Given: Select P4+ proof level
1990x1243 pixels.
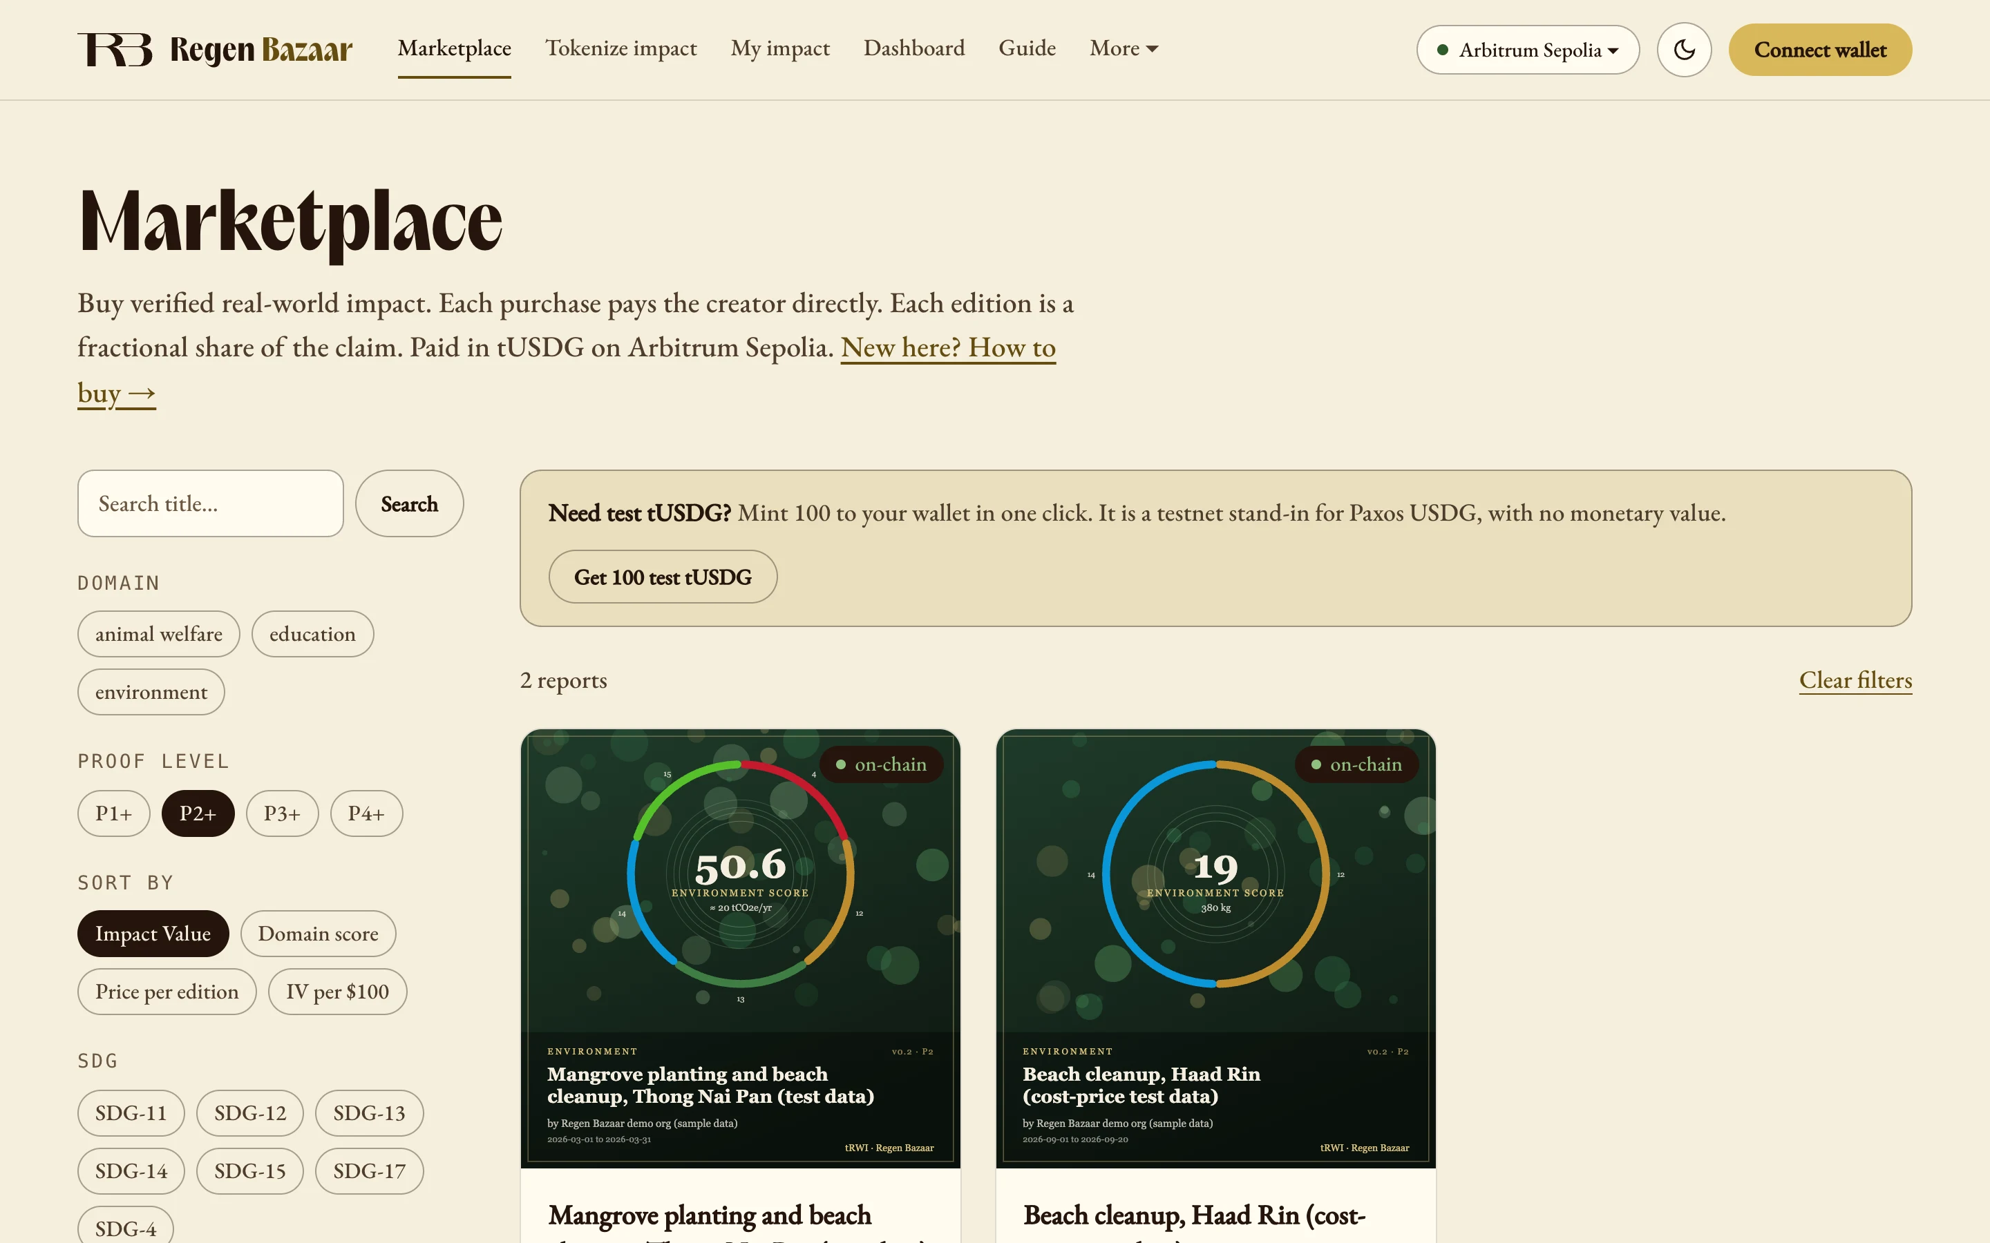Looking at the screenshot, I should 367,814.
